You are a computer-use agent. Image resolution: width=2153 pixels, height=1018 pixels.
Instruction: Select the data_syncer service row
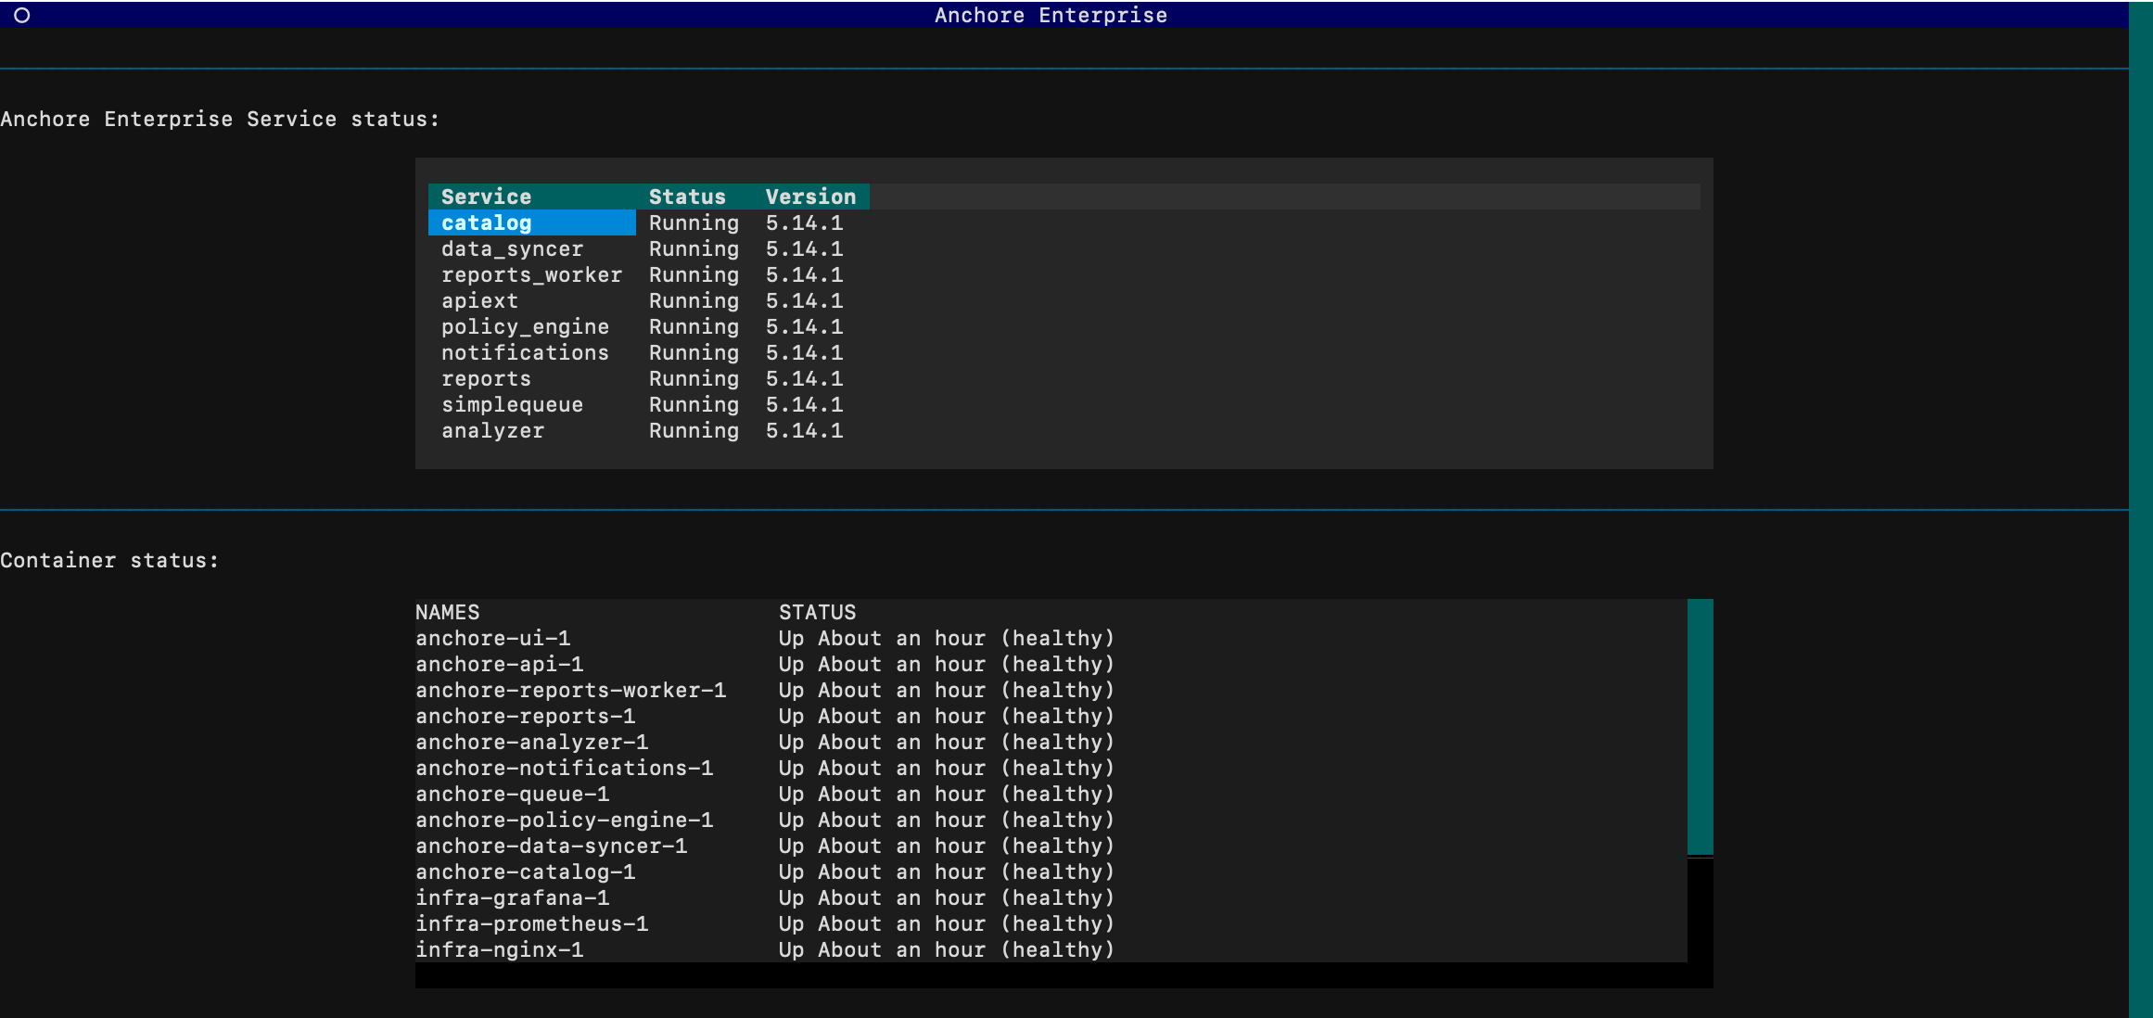(x=512, y=248)
